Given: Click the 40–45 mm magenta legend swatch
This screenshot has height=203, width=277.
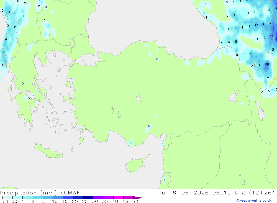Looking at the screenshot, I should 118,197.
